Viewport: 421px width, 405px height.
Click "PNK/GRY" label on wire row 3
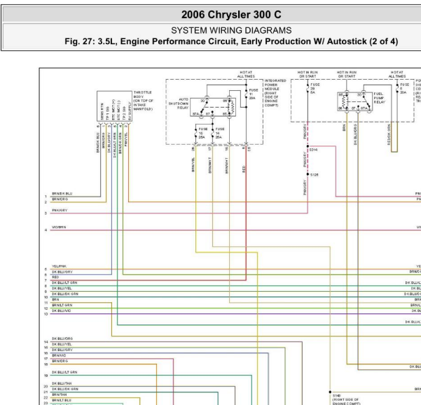[x=60, y=211]
